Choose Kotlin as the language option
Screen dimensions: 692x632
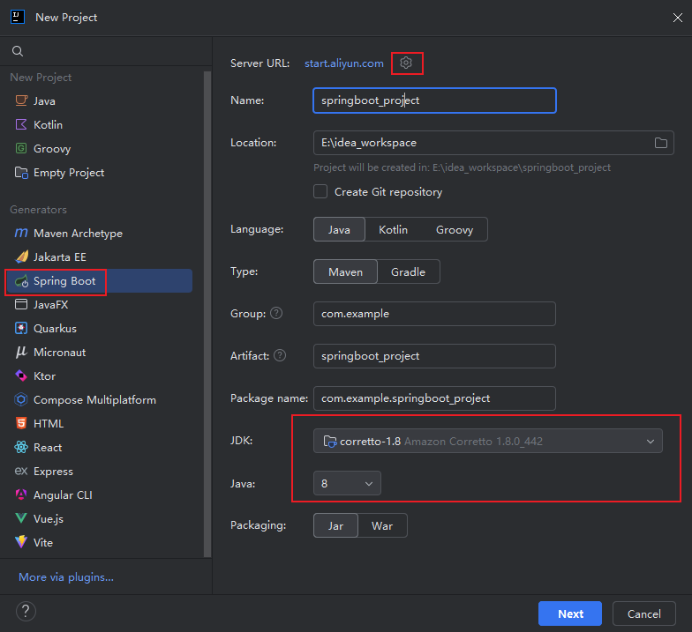394,229
